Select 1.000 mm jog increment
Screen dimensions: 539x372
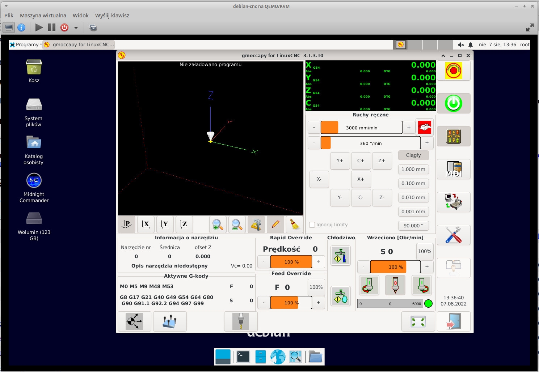[x=413, y=169]
